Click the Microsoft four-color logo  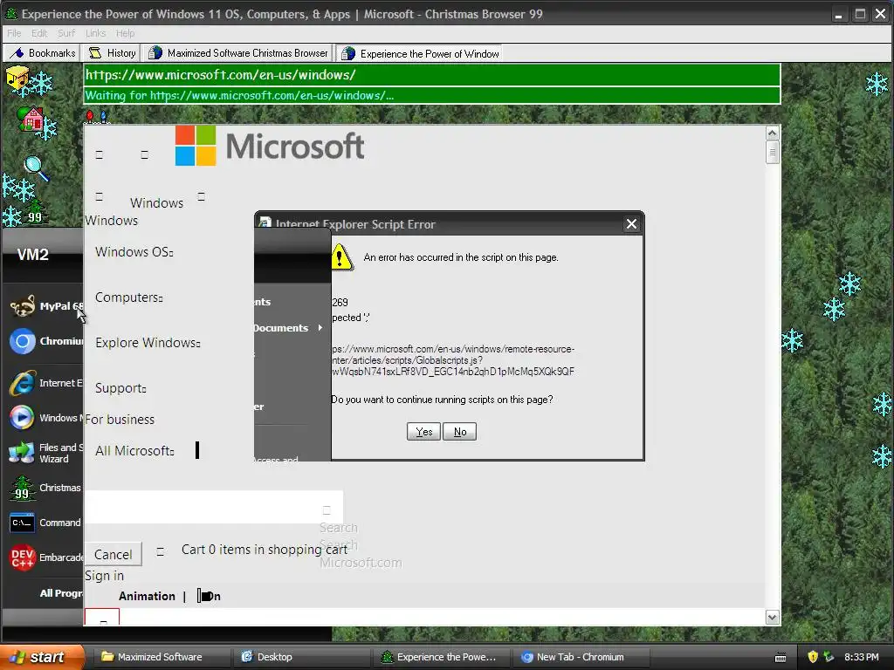[196, 146]
